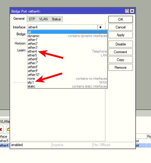Screen dimensions: 151x163
Task: Select 'all' in the interface list
Action: [67, 32]
